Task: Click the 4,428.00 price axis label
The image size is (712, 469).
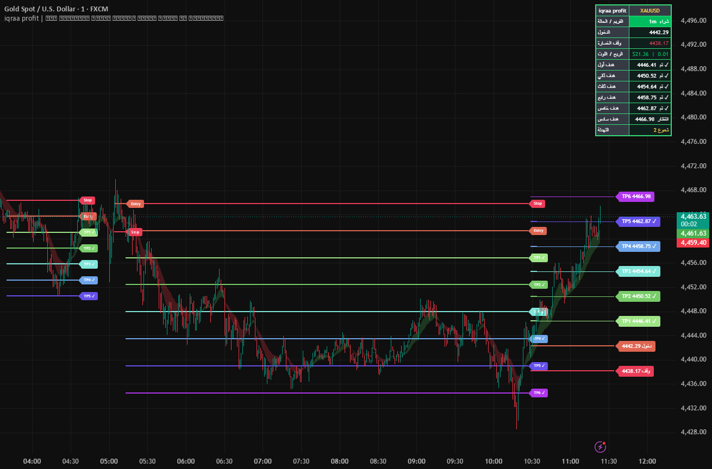Action: coord(693,432)
